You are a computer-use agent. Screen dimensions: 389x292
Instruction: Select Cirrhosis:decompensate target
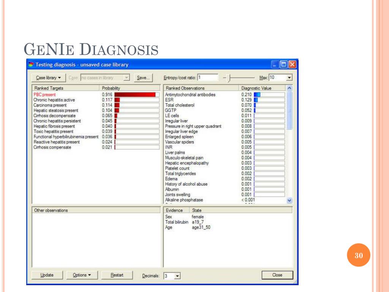(x=96, y=116)
